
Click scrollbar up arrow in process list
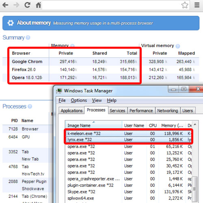[195, 124]
